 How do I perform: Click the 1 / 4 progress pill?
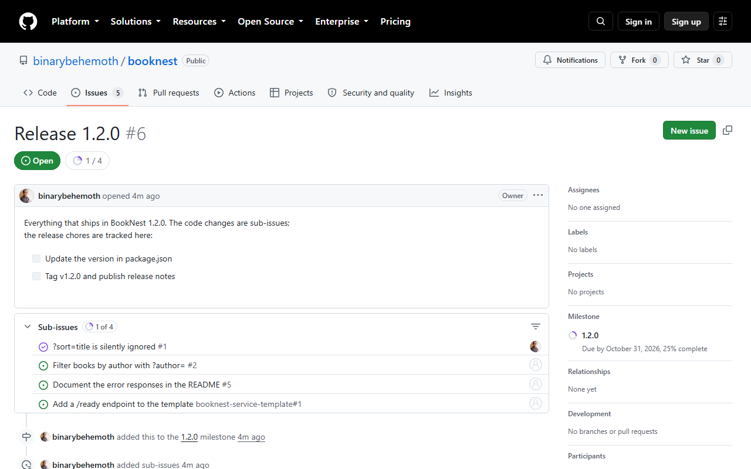click(87, 161)
